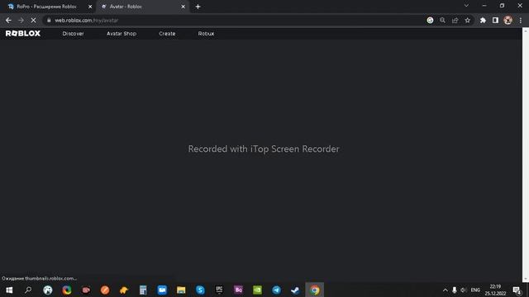The image size is (529, 297).
Task: Open File Explorer from taskbar
Action: (x=181, y=290)
